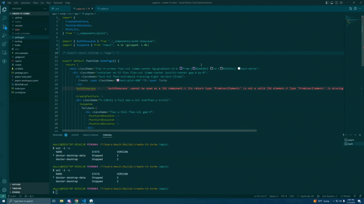
Task: Click the Manage gear icon
Action: (4, 190)
